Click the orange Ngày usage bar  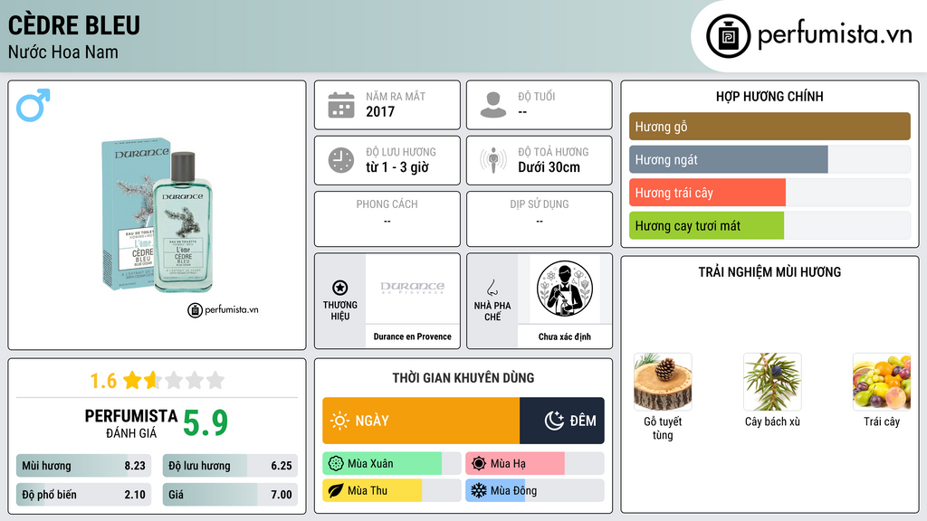pos(421,421)
